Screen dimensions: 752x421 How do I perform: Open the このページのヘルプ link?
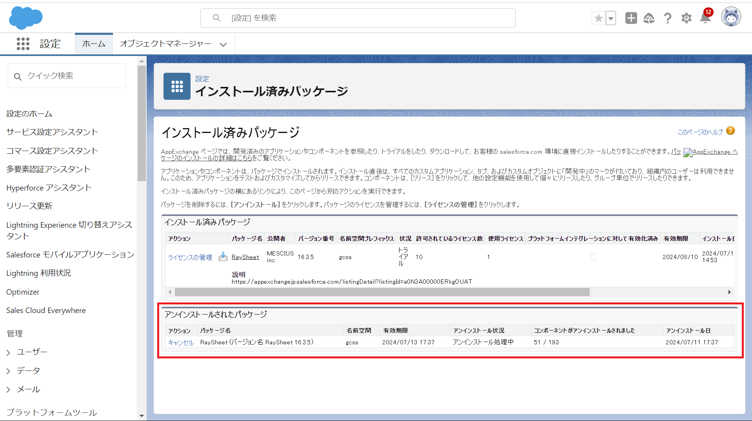[x=700, y=132]
